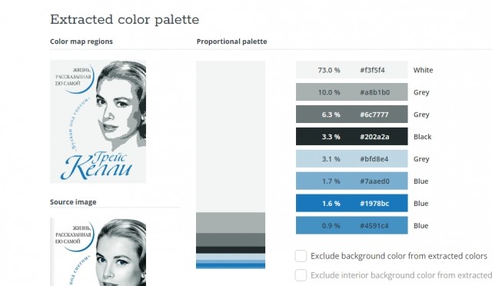The image size is (492, 286).
Task: Choose the #6c7777 grey color row
Action: (x=352, y=115)
